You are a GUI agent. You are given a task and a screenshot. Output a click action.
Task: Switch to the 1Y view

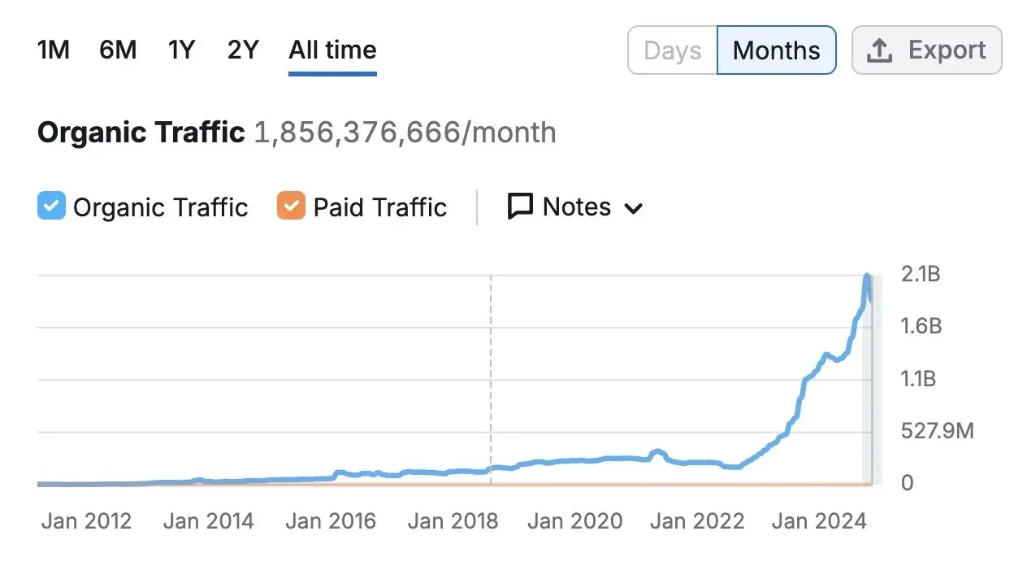180,50
